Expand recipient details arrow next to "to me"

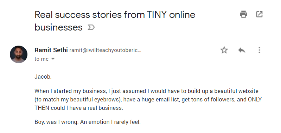(x=53, y=59)
